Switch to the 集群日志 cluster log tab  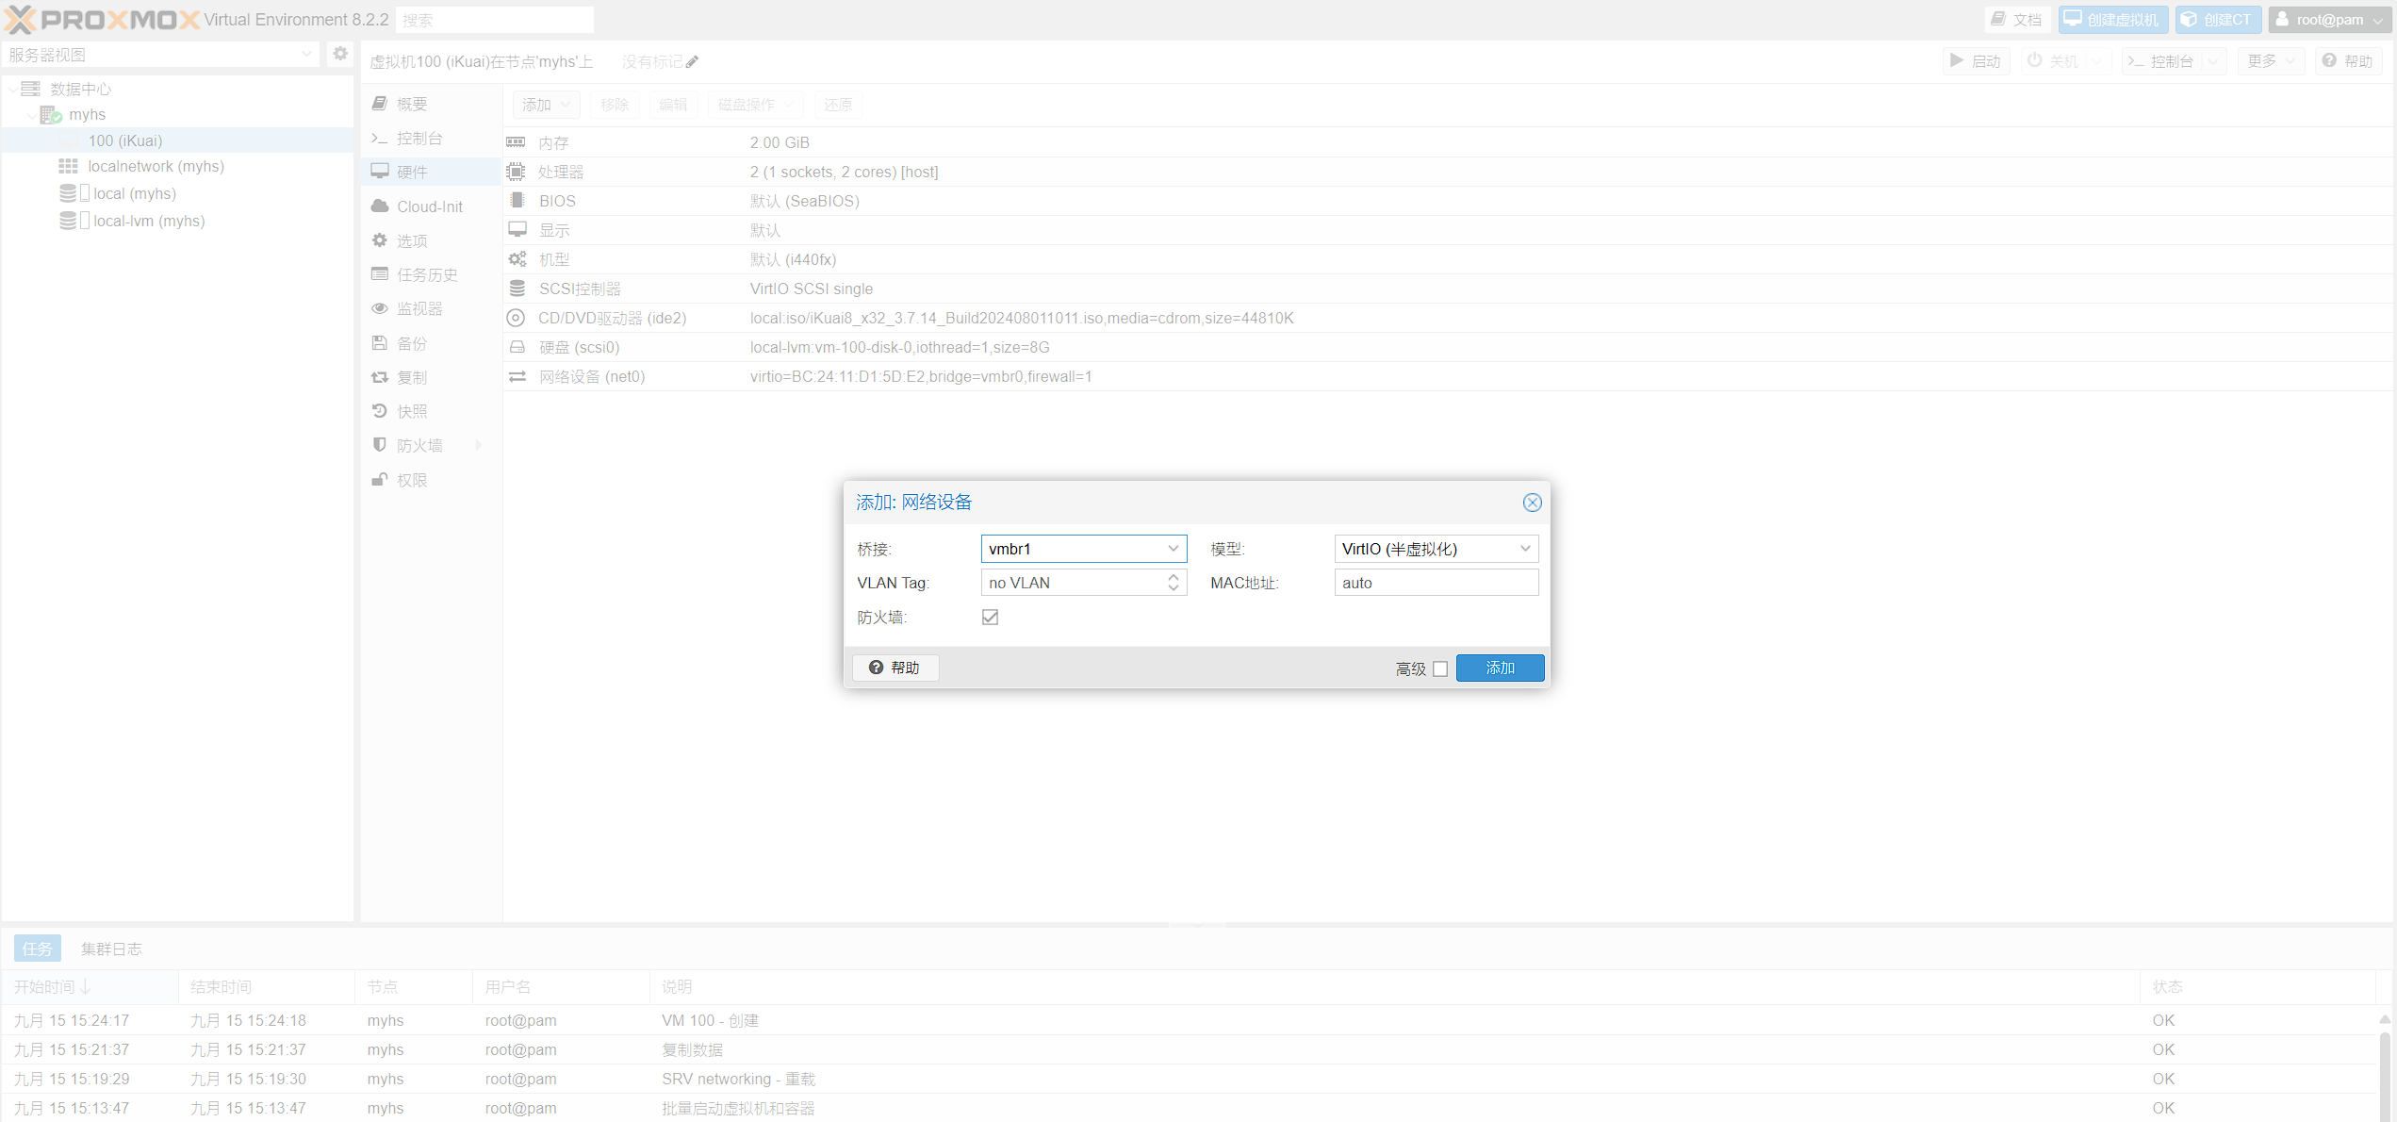point(111,949)
